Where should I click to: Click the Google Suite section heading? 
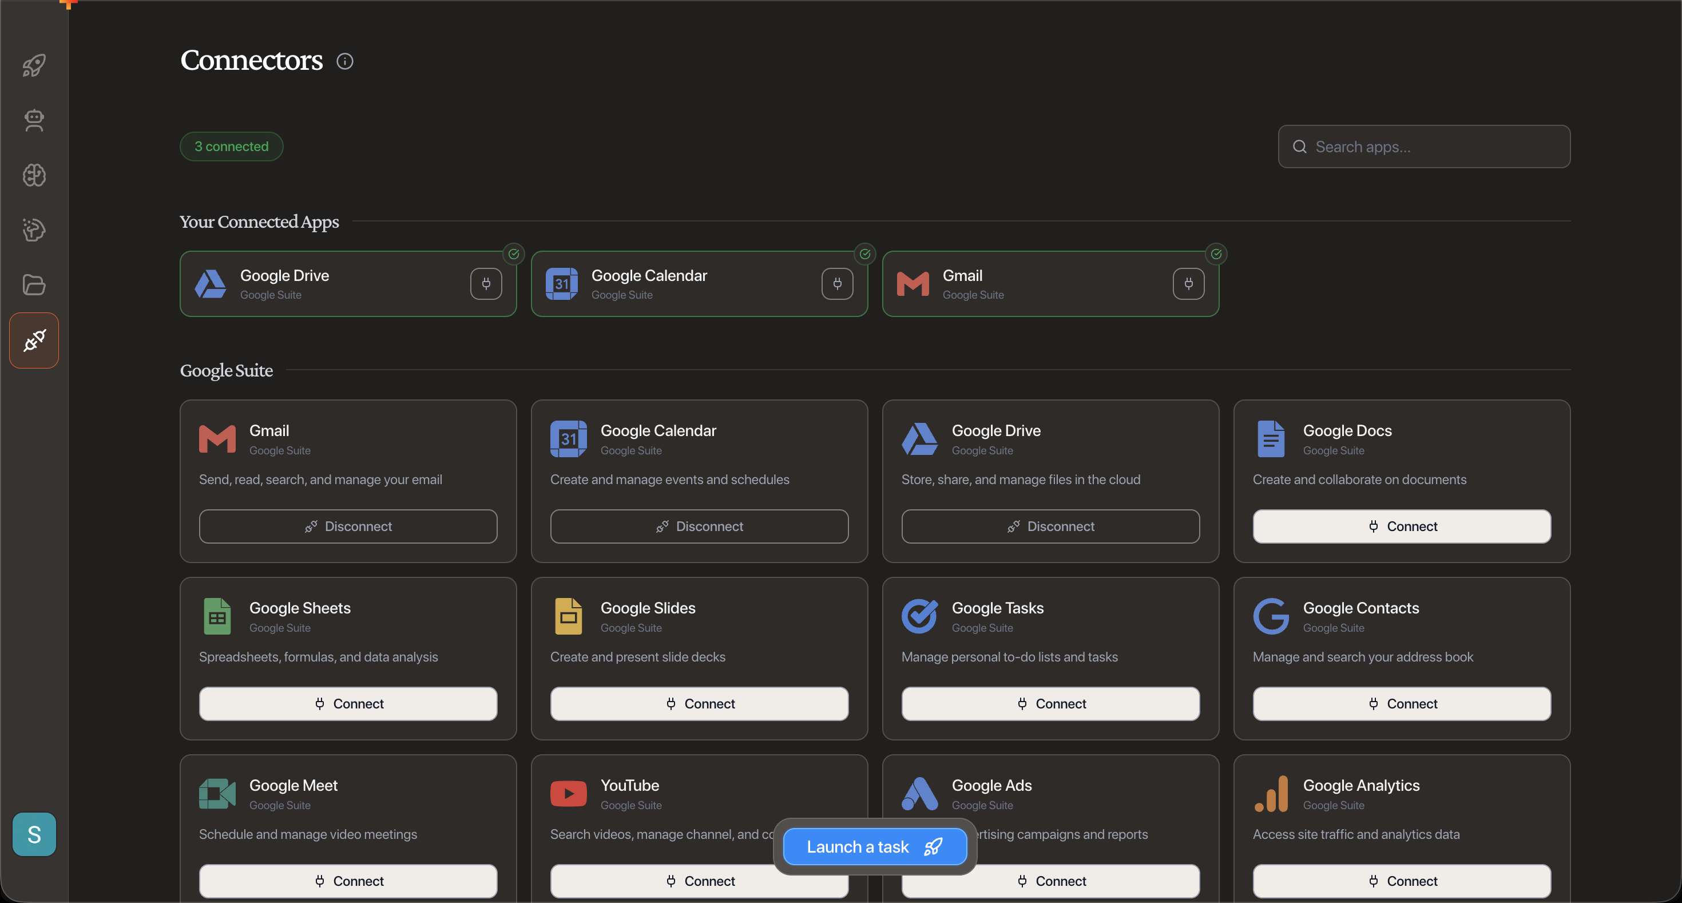click(x=227, y=370)
